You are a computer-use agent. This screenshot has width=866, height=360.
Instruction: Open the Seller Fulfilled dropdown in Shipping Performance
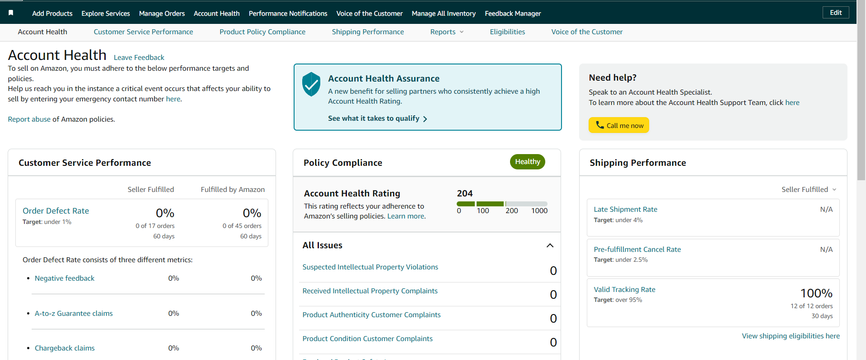tap(809, 190)
